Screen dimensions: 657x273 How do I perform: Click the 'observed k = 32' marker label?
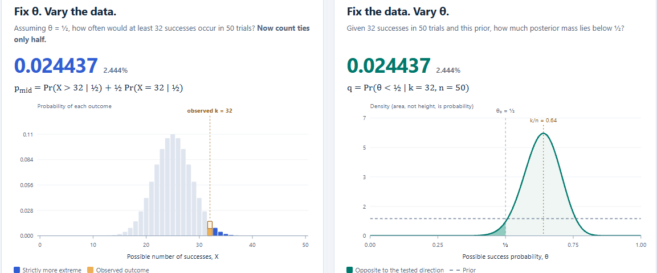[210, 111]
